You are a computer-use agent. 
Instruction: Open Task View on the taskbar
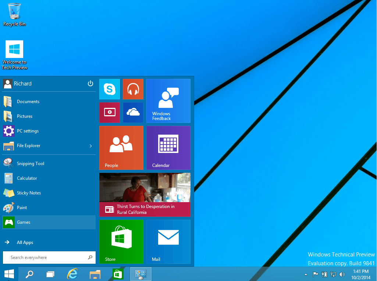(x=50, y=274)
